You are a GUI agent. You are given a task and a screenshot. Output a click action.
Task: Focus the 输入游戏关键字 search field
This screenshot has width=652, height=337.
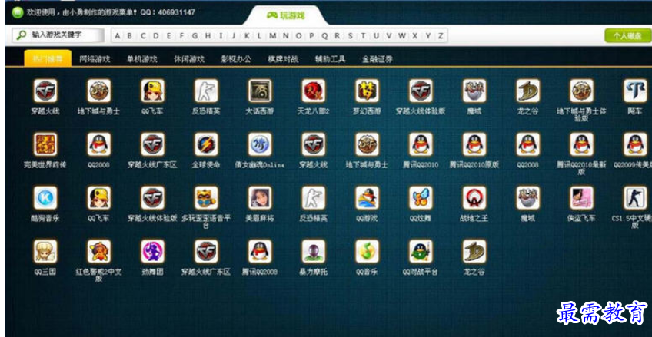click(x=58, y=35)
